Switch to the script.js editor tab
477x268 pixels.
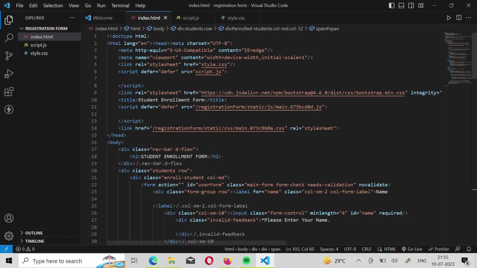click(190, 18)
